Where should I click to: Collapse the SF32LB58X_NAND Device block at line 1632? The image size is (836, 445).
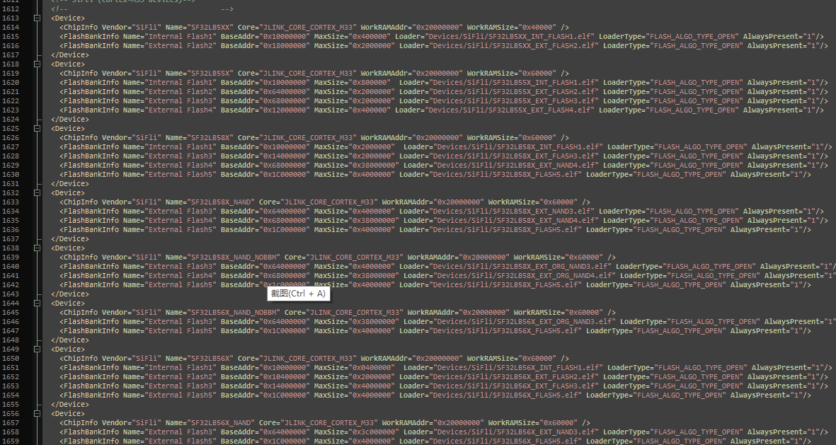pyautogui.click(x=37, y=192)
